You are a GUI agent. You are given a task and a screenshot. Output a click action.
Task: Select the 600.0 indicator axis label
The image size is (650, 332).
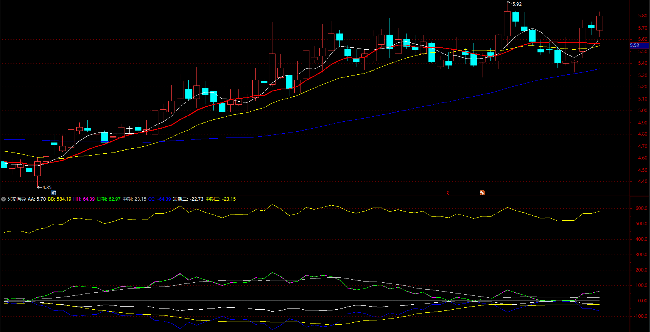click(x=641, y=208)
